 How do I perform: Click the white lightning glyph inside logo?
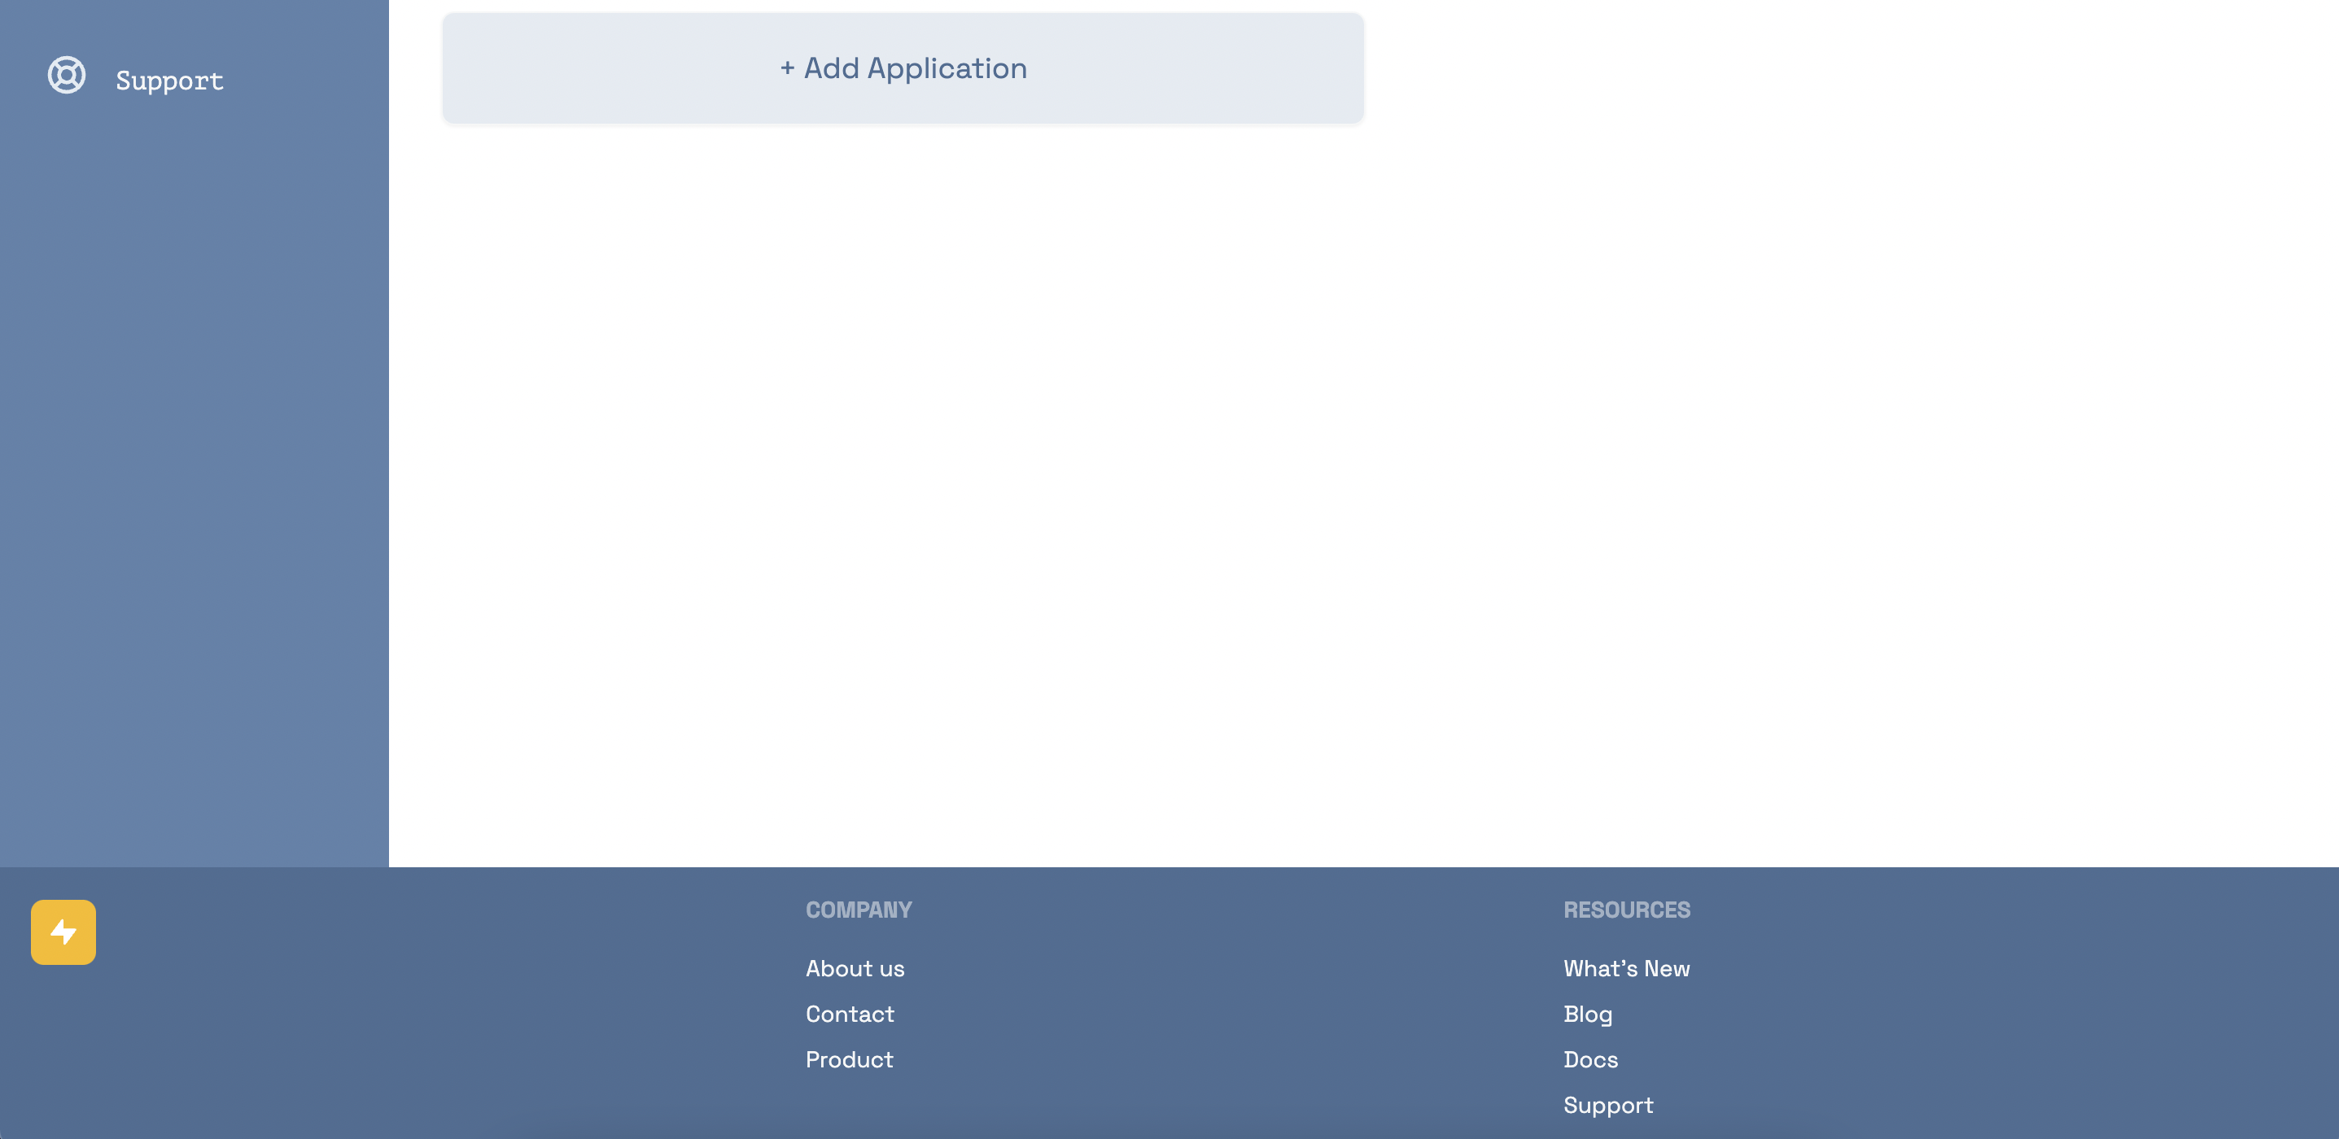point(63,932)
